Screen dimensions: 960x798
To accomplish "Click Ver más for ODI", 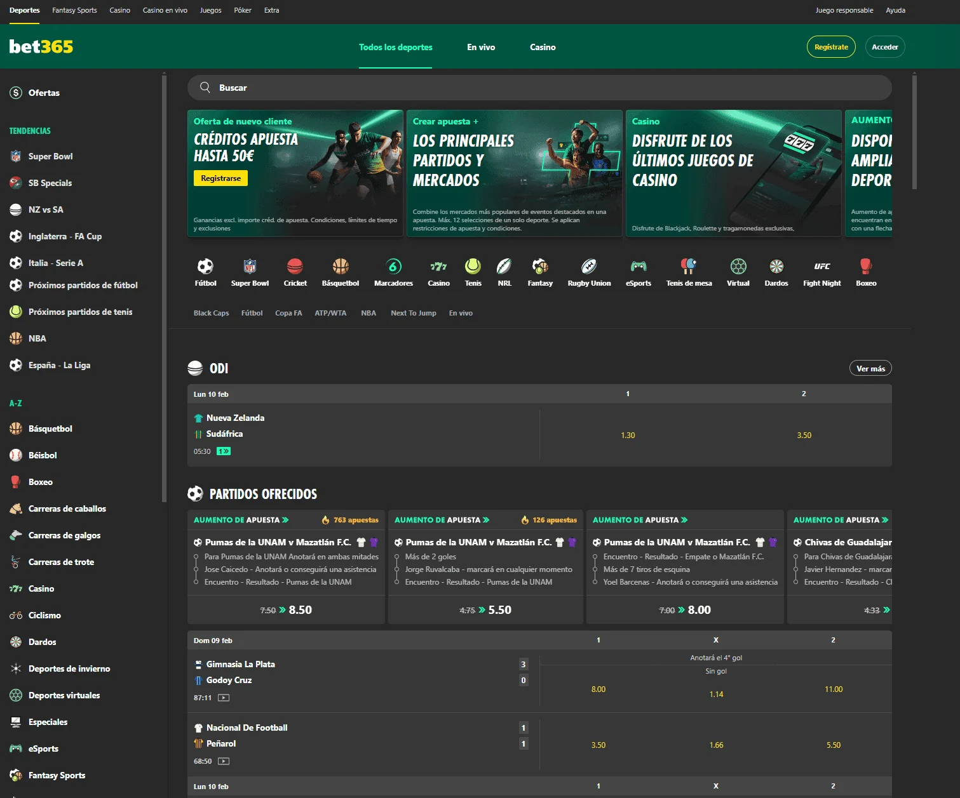I will (870, 368).
